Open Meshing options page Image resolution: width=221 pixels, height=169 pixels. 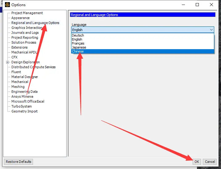pyautogui.click(x=18, y=87)
